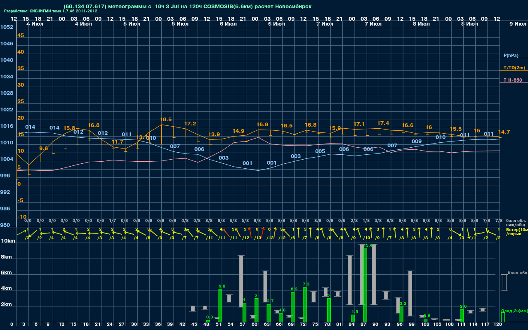Click the 16.9 temperature value
Image resolution: width=528 pixels, height=330 pixels.
pyautogui.click(x=262, y=124)
